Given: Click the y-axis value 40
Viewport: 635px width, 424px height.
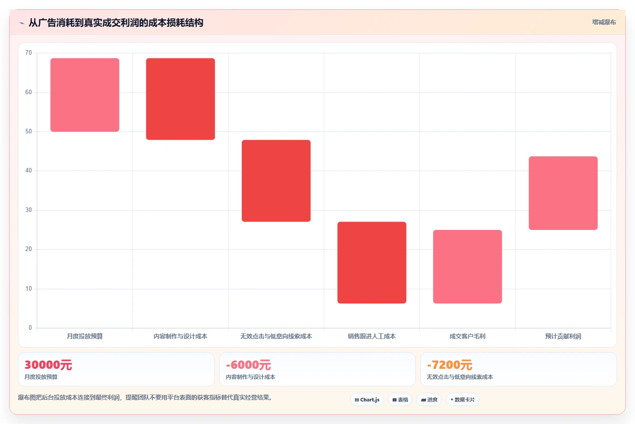Looking at the screenshot, I should click(29, 171).
